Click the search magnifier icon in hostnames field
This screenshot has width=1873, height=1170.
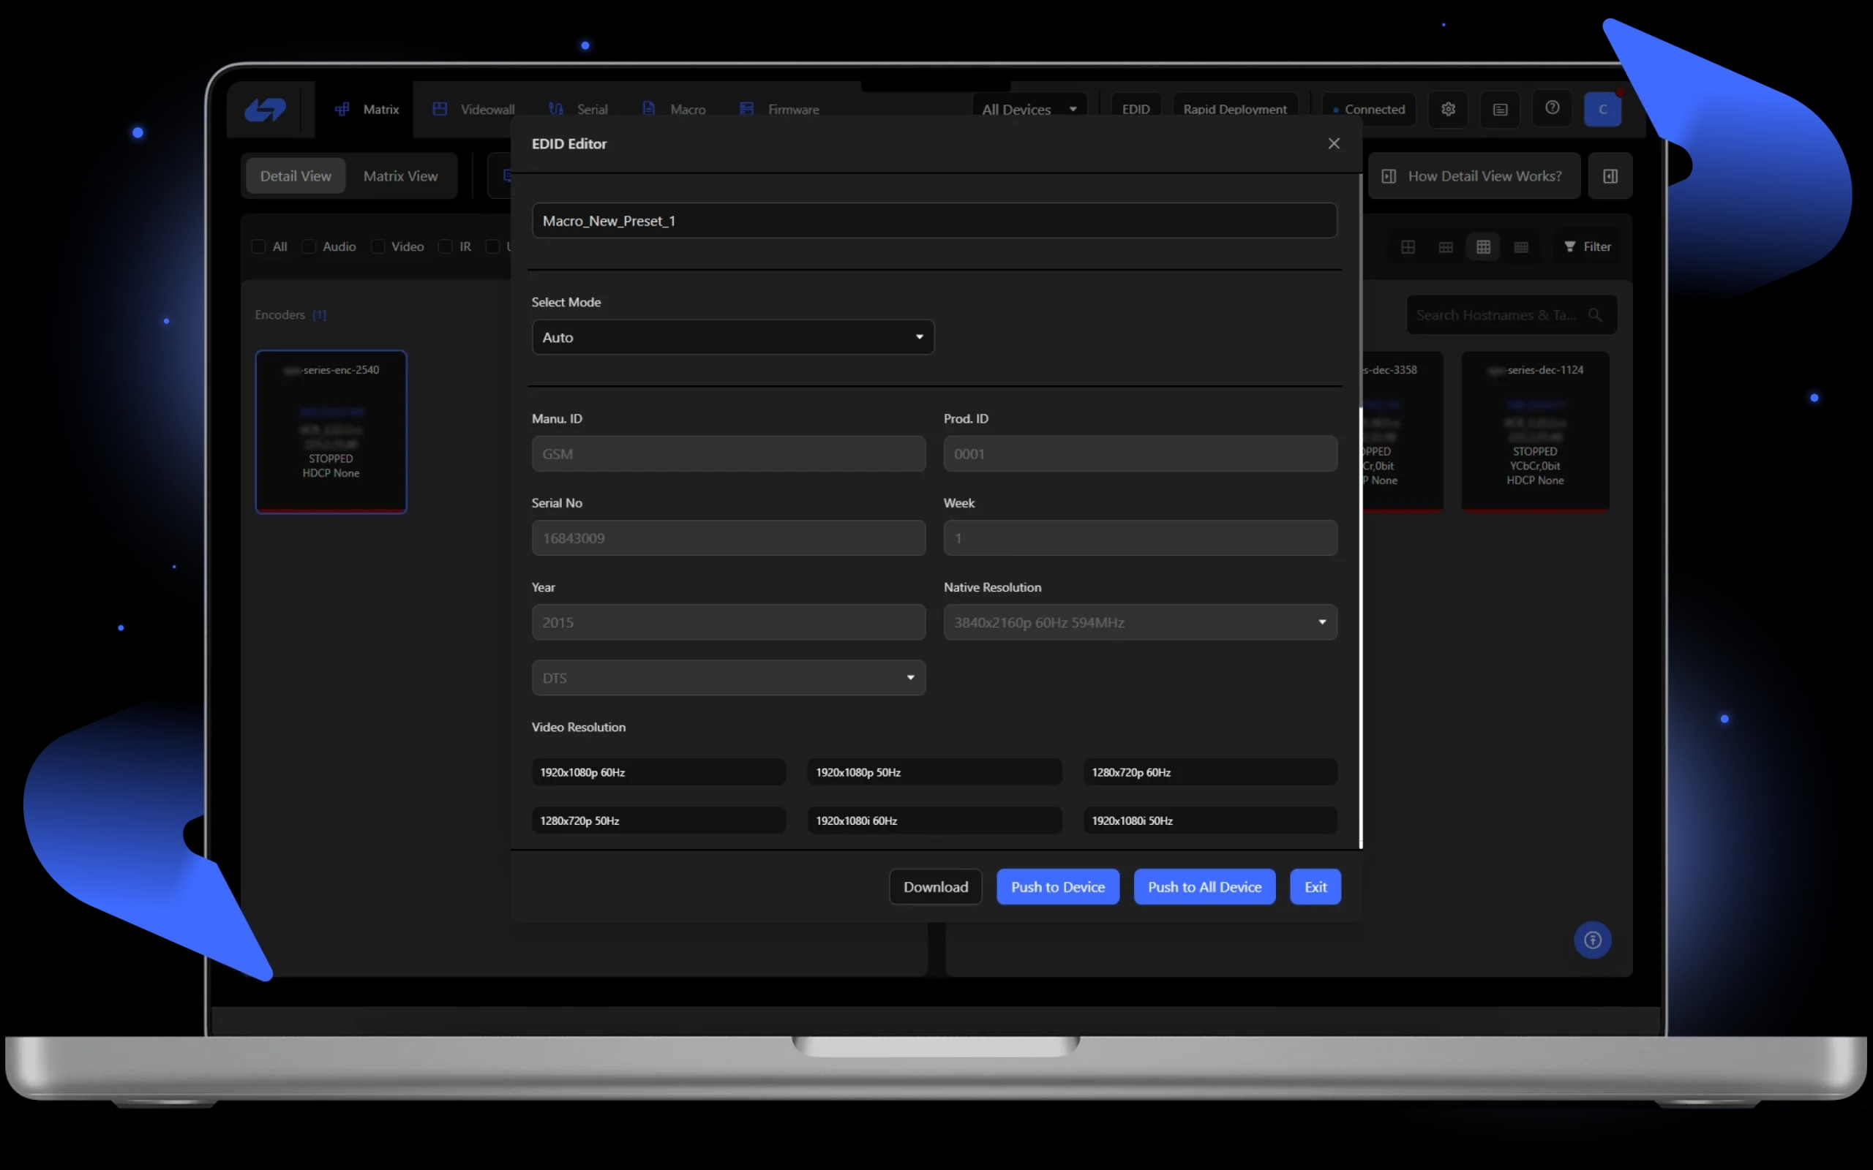point(1594,315)
